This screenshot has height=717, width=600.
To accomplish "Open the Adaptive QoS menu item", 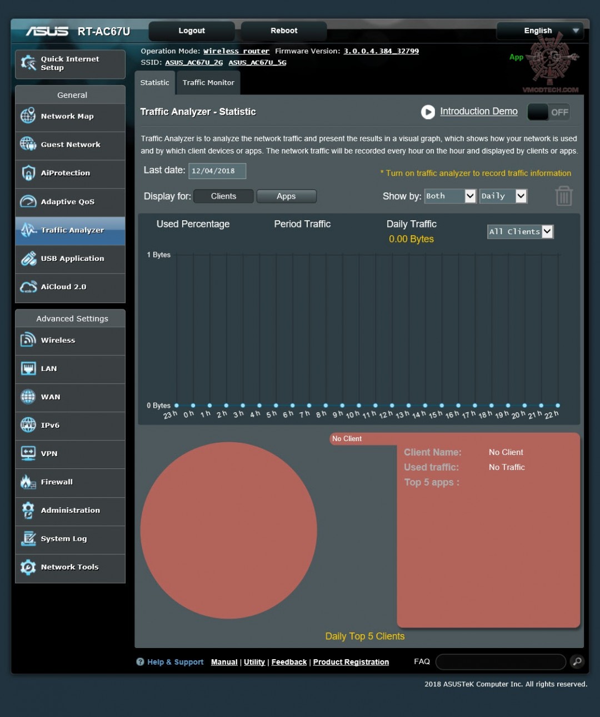I will [70, 201].
